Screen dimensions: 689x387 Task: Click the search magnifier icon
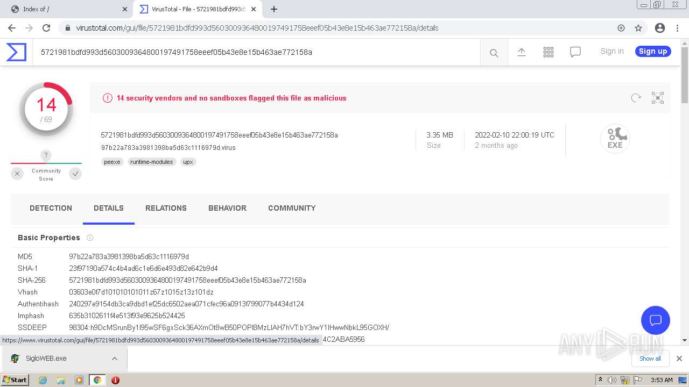494,53
